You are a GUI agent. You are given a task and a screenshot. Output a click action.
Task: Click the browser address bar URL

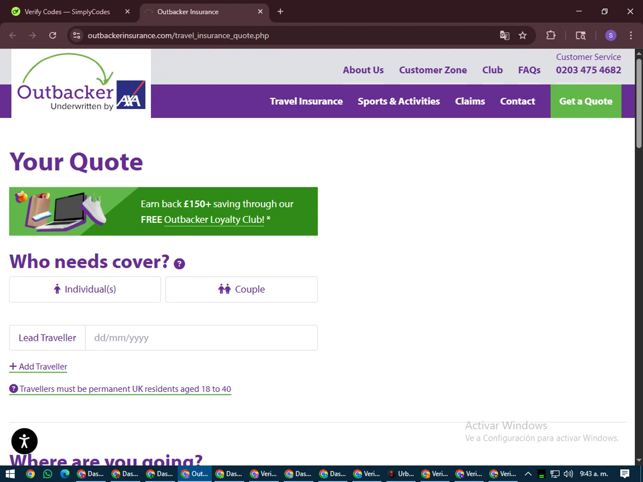[x=178, y=36]
